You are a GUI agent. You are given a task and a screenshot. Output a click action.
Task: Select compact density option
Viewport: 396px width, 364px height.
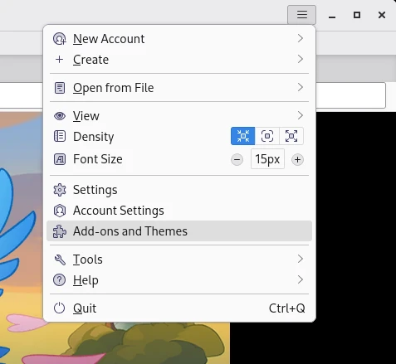[243, 136]
